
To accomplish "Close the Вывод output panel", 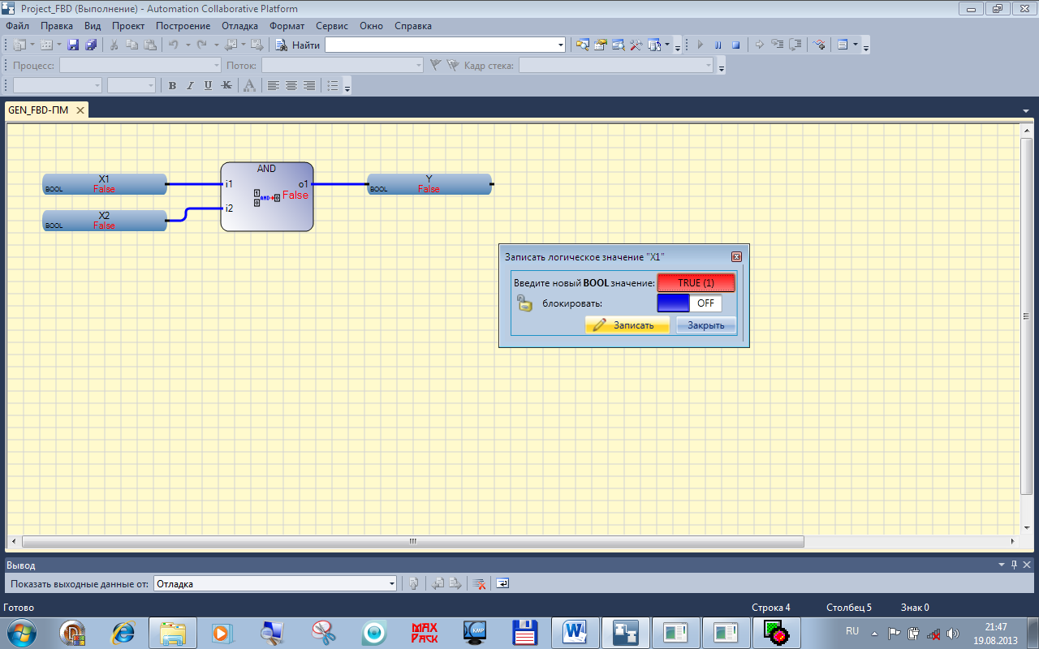I will pyautogui.click(x=1027, y=565).
